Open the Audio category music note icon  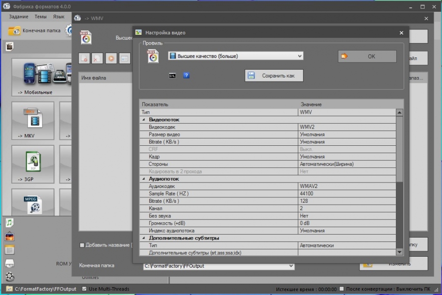point(10,223)
